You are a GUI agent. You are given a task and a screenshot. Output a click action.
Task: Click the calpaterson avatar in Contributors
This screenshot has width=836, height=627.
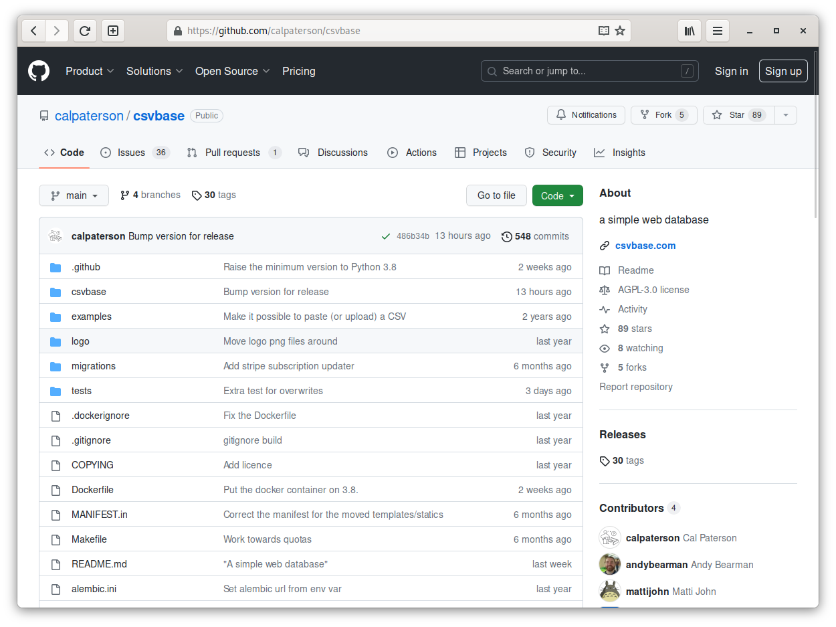pos(610,538)
